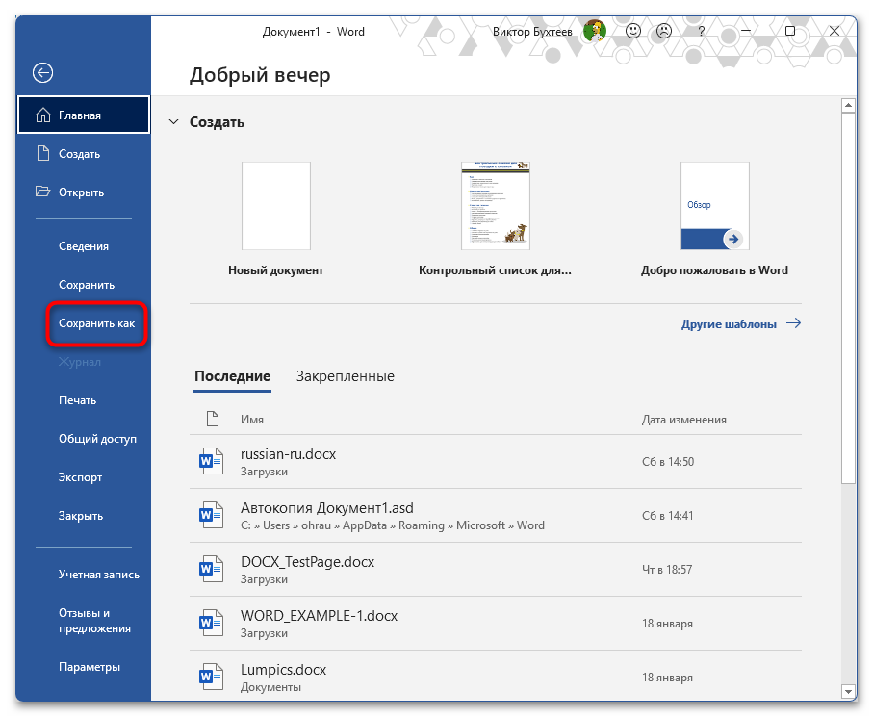Click the back arrow circle icon

coord(42,72)
